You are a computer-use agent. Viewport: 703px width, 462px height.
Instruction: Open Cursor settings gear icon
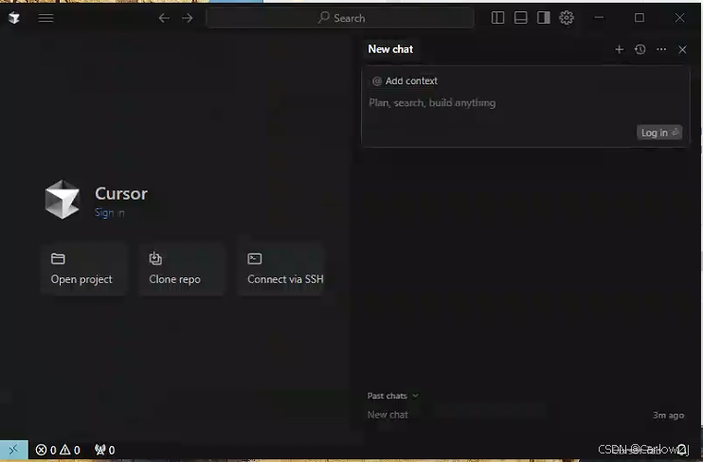click(567, 18)
